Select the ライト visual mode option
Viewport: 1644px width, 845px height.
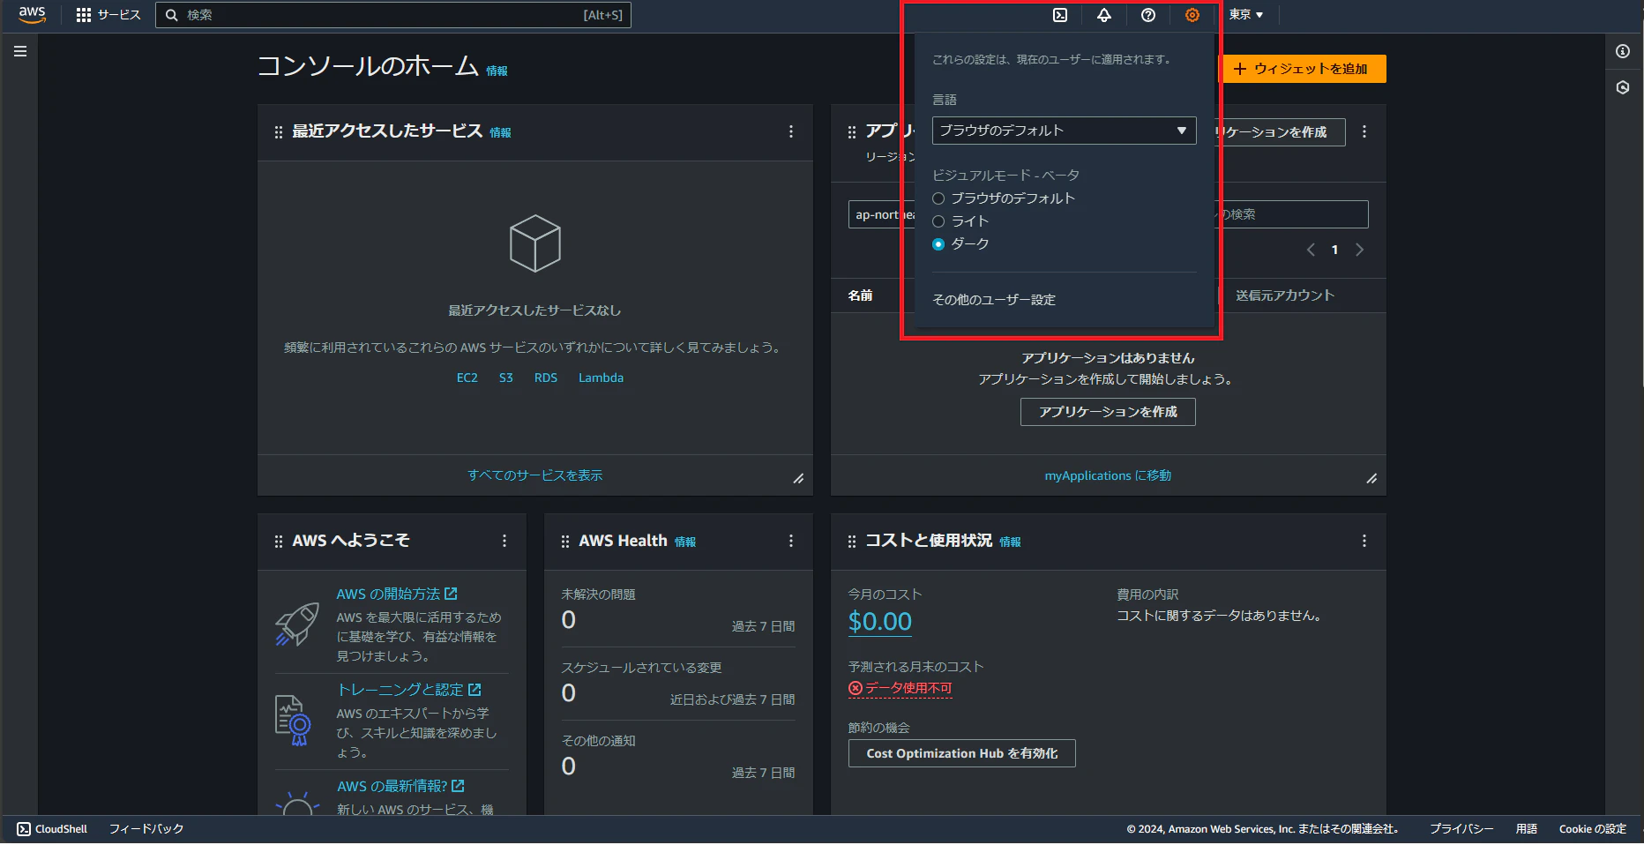click(x=938, y=221)
